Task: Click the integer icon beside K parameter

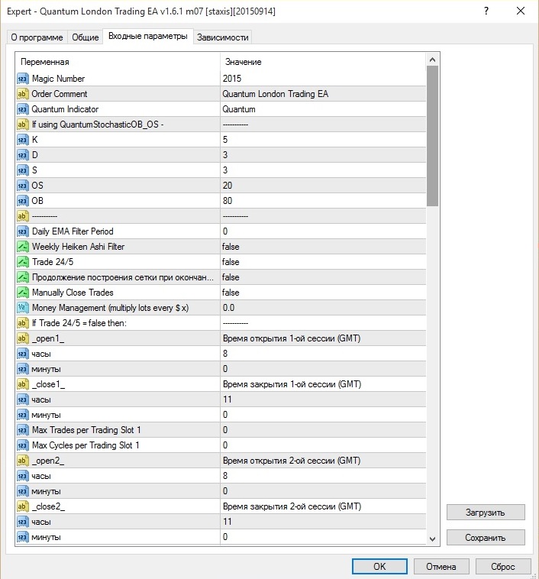Action: [22, 140]
